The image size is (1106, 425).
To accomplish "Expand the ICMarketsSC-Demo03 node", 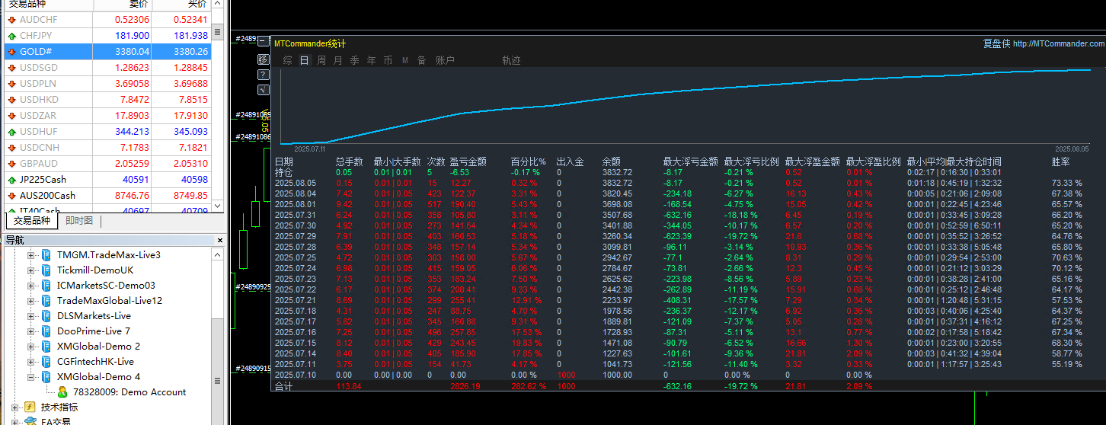I will click(31, 285).
